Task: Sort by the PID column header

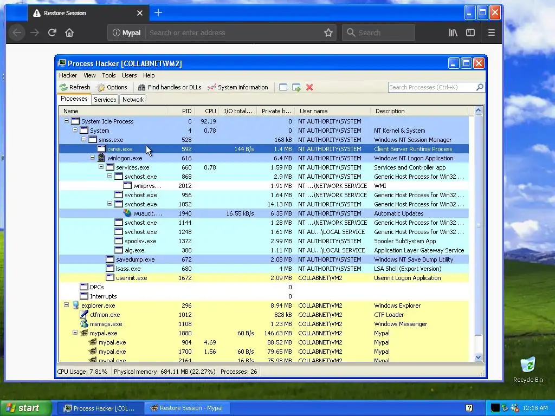Action: tap(181, 111)
